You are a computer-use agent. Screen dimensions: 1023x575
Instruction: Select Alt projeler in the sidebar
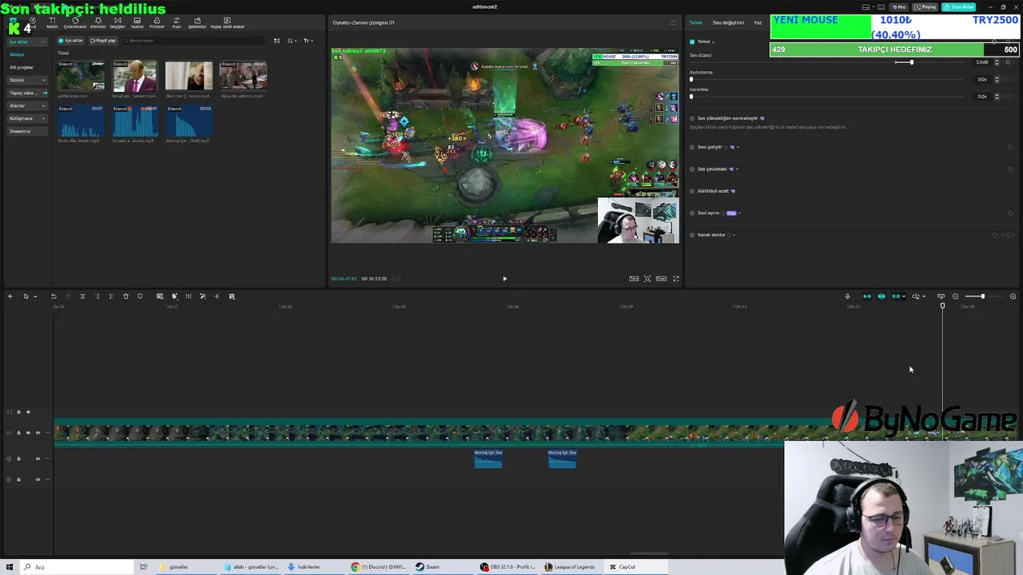22,67
